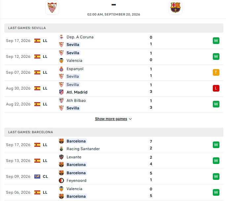The height and width of the screenshot is (201, 226).
Task: Click the Racing Santander team crest
Action: pyautogui.click(x=61, y=149)
